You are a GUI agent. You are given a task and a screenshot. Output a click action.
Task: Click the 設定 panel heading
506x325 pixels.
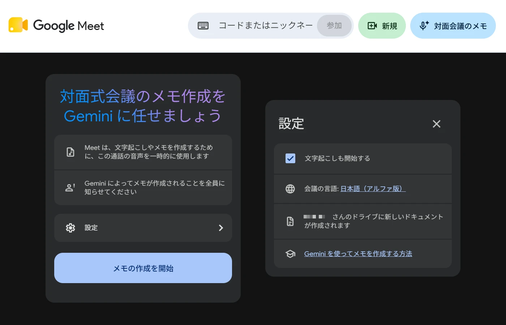pyautogui.click(x=291, y=123)
